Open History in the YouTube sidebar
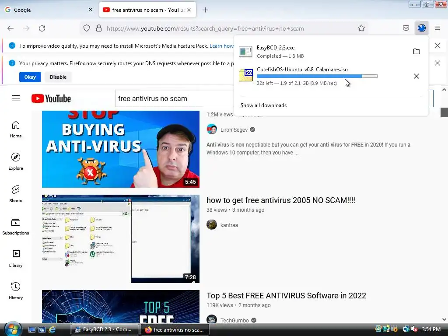Screen dimensions: 448x336 16,291
